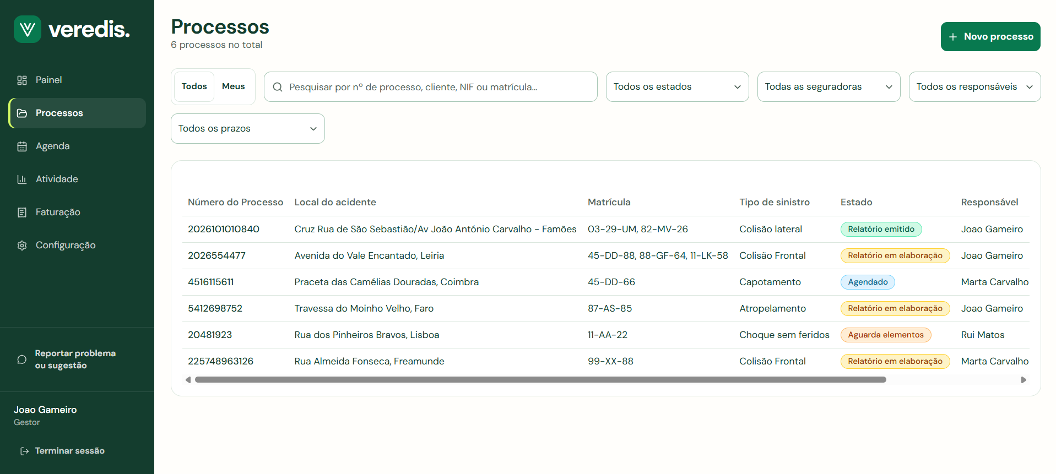Click Rui Matos in Responsável column
1056x474 pixels.
tap(983, 335)
